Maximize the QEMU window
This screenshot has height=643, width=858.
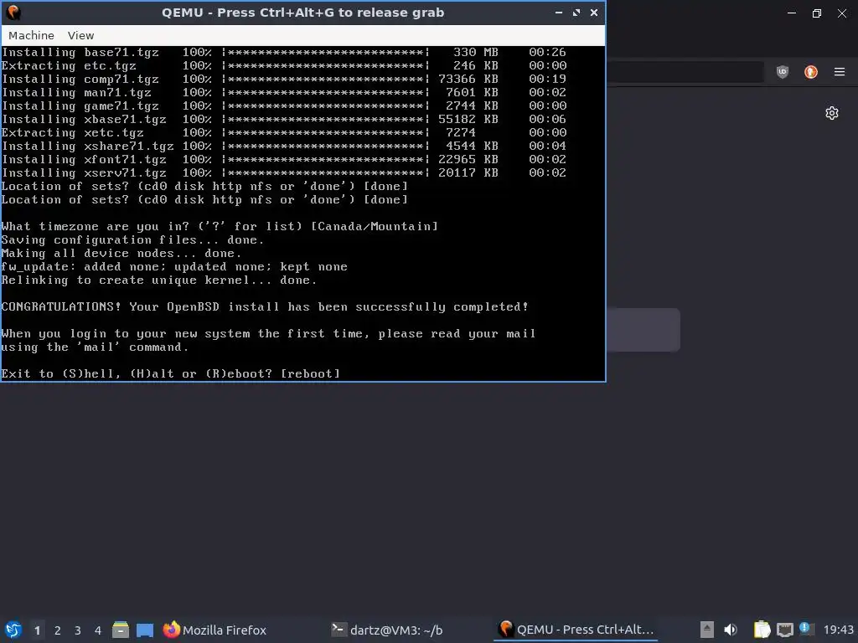pyautogui.click(x=576, y=13)
